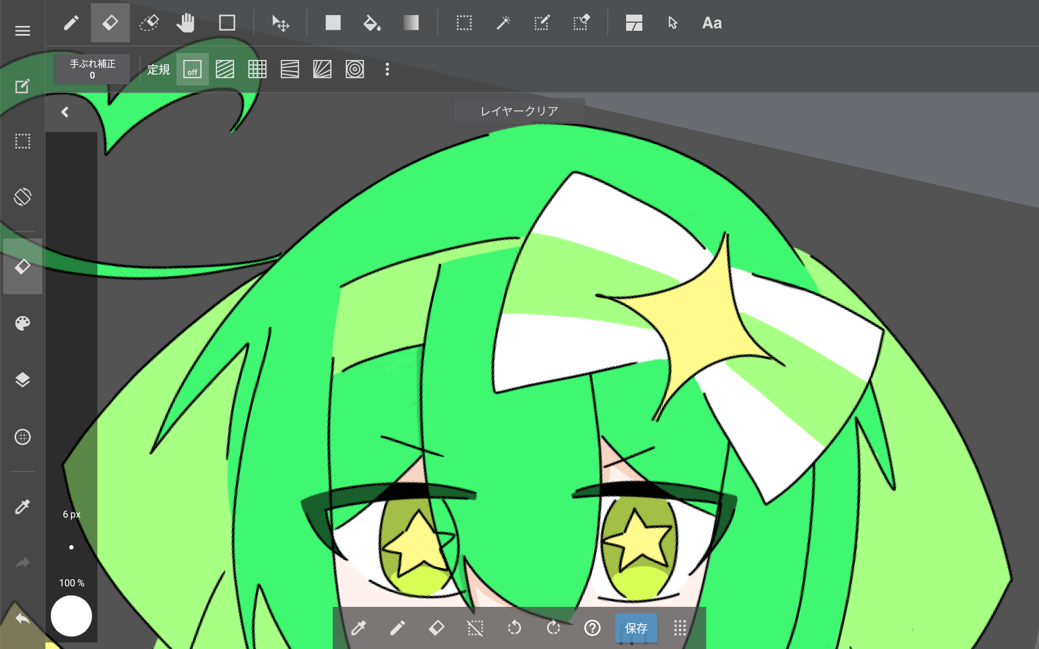1039x649 pixels.
Task: Pick the Magic Wand selection tool
Action: pos(503,23)
